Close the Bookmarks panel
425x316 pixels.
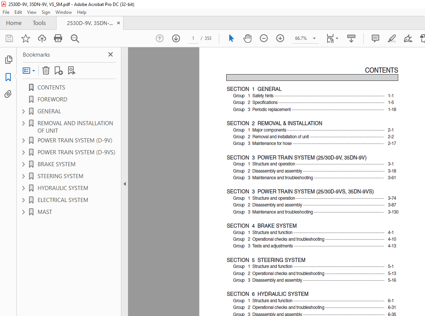pos(111,54)
